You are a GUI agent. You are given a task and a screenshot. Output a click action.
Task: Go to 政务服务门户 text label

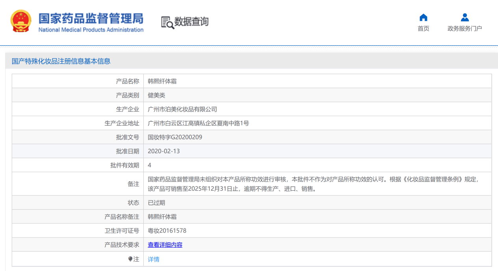(465, 28)
